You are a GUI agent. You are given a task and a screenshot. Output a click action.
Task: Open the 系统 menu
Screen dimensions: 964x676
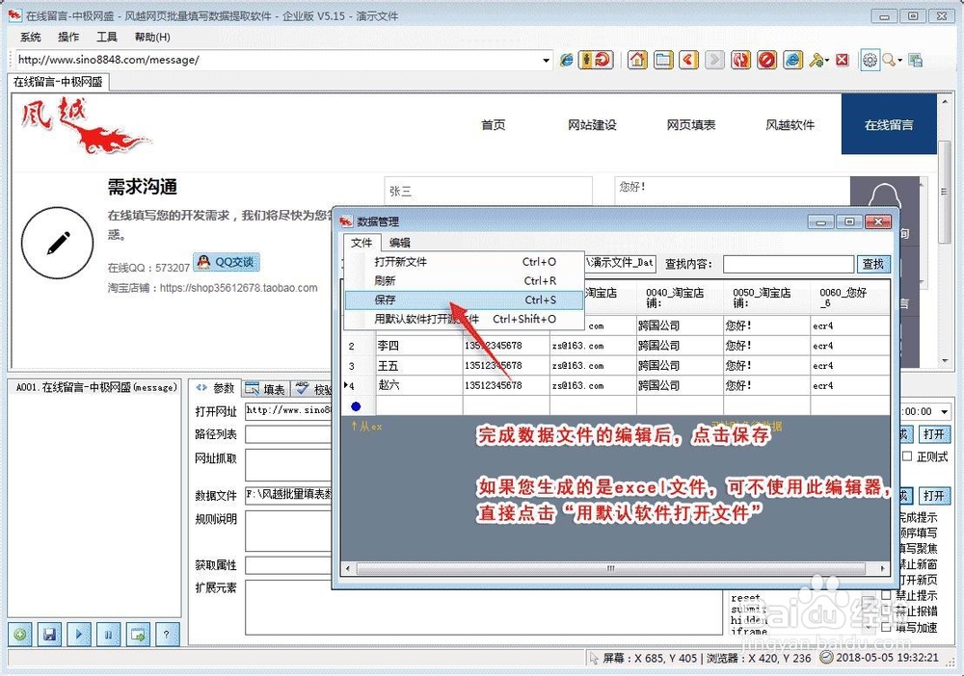(30, 37)
